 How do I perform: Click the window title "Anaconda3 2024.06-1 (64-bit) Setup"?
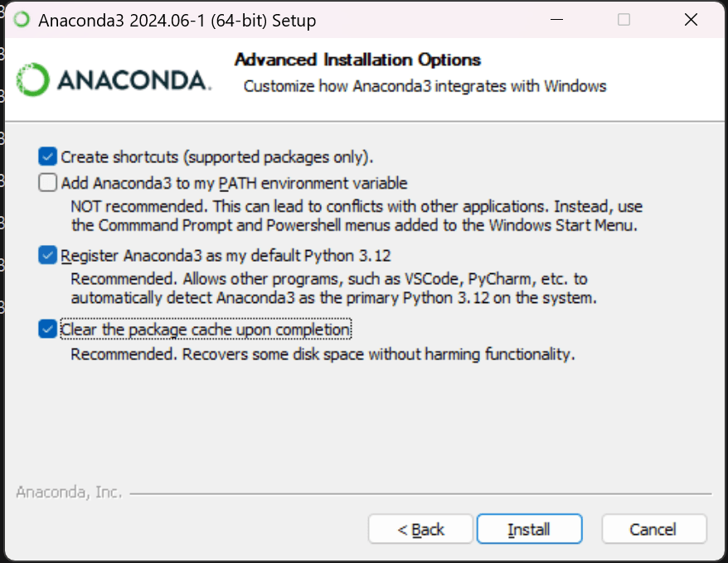(x=177, y=20)
